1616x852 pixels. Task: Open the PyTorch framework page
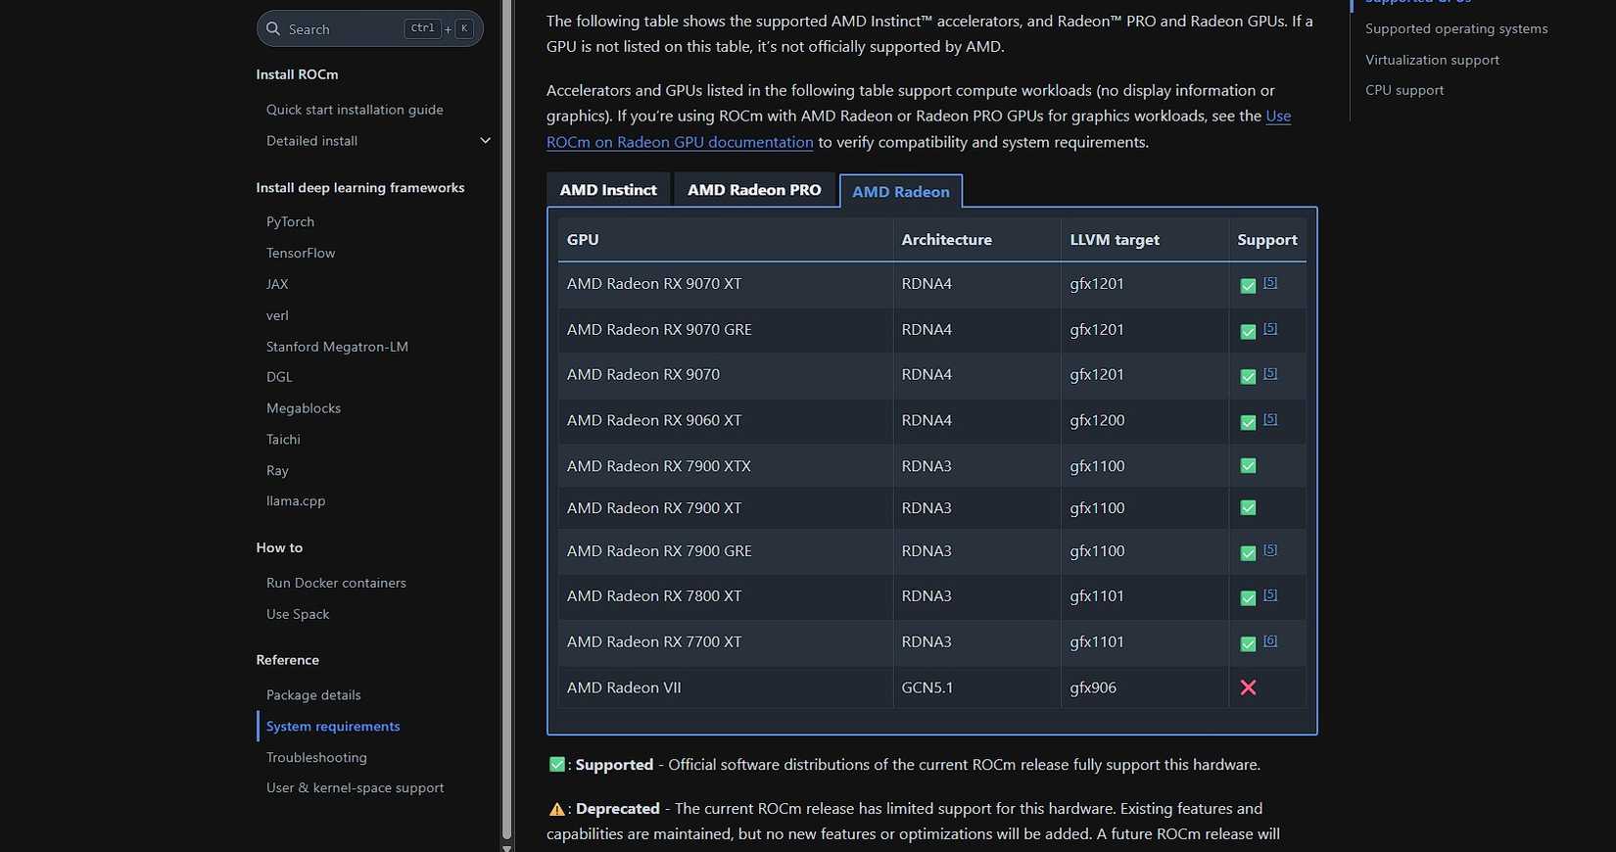pyautogui.click(x=290, y=222)
